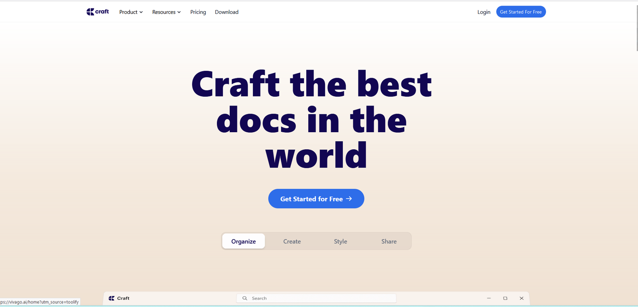Expand the Product dropdown menu
The width and height of the screenshot is (638, 307).
point(131,12)
